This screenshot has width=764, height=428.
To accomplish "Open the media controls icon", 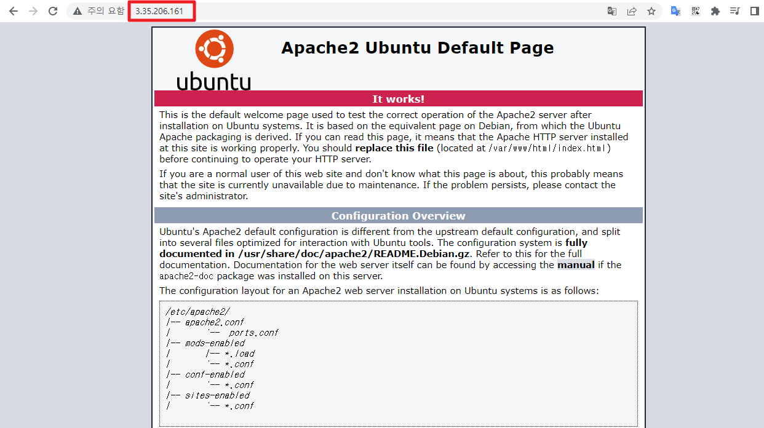I will tap(734, 11).
